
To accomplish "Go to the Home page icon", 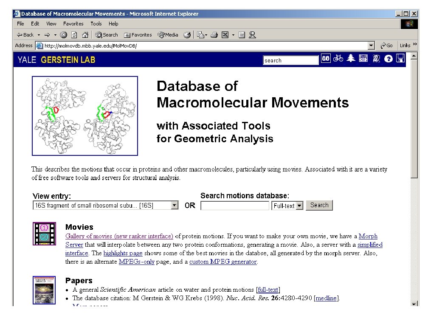I will pos(85,35).
